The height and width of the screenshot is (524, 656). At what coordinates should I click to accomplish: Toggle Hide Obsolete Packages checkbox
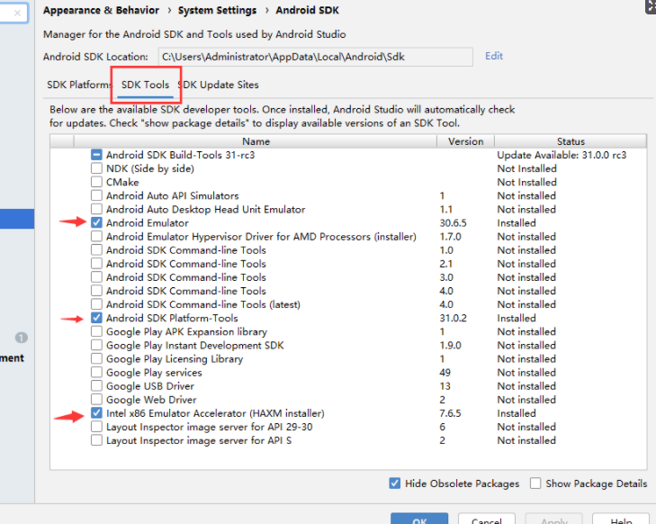click(x=394, y=483)
